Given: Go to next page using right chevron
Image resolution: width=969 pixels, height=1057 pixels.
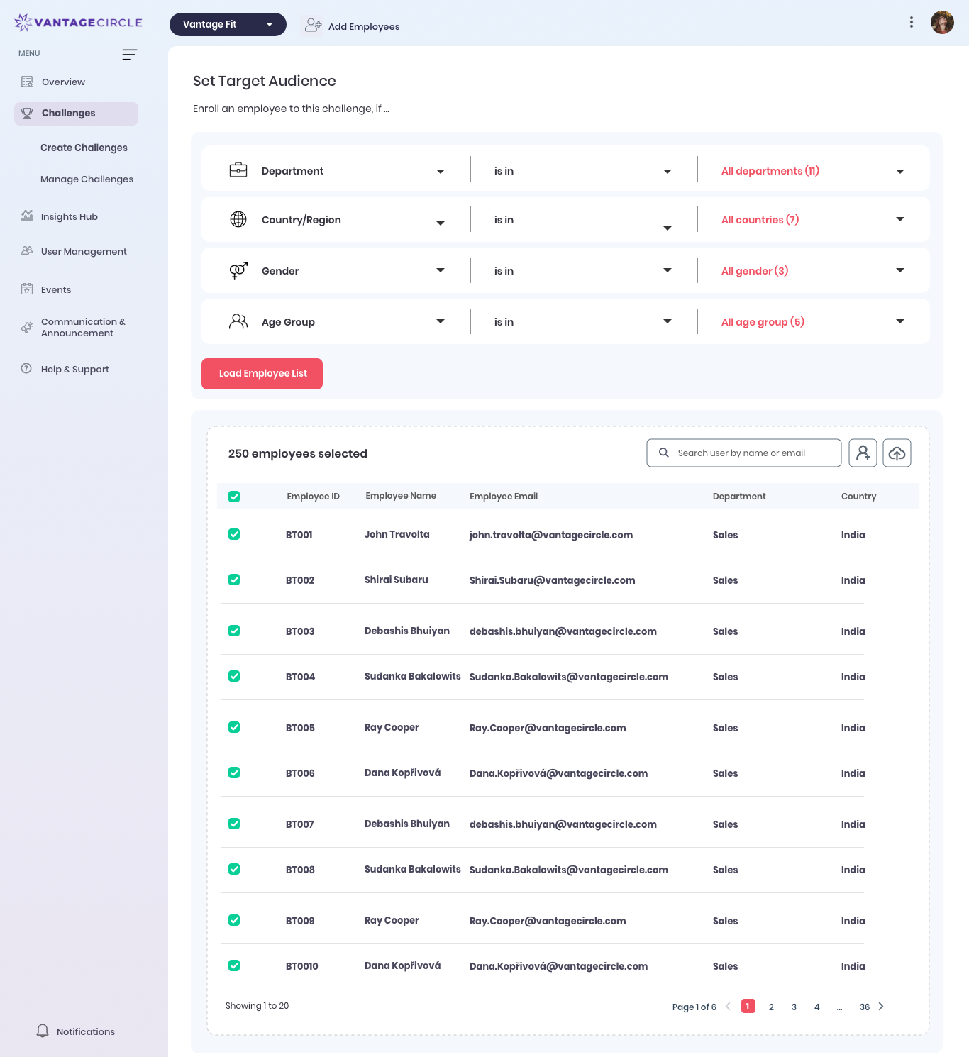Looking at the screenshot, I should 881,1006.
